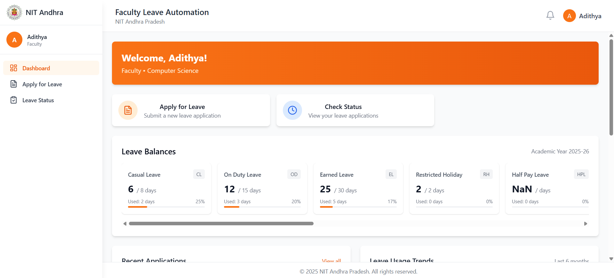Click the Earned Leave usage progress bar
Viewport: 614px width, 278px height.
[x=358, y=207]
